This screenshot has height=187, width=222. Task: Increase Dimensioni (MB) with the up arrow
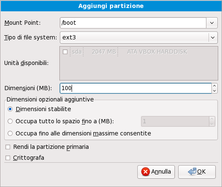point(214,86)
